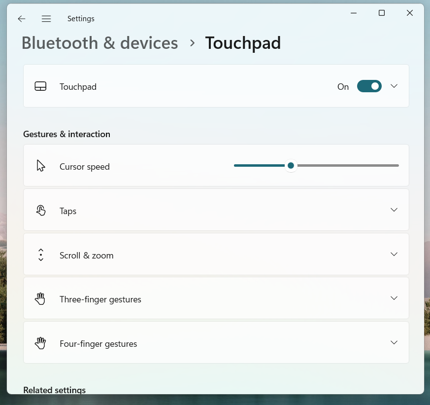
Task: Click the Settings title text
Action: tap(81, 18)
